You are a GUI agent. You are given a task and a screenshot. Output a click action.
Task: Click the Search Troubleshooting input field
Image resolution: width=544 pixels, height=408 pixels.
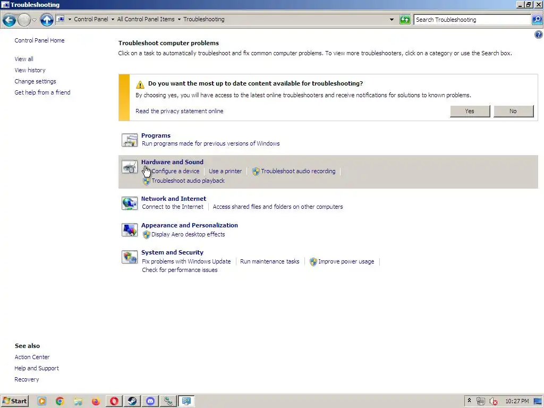click(472, 20)
